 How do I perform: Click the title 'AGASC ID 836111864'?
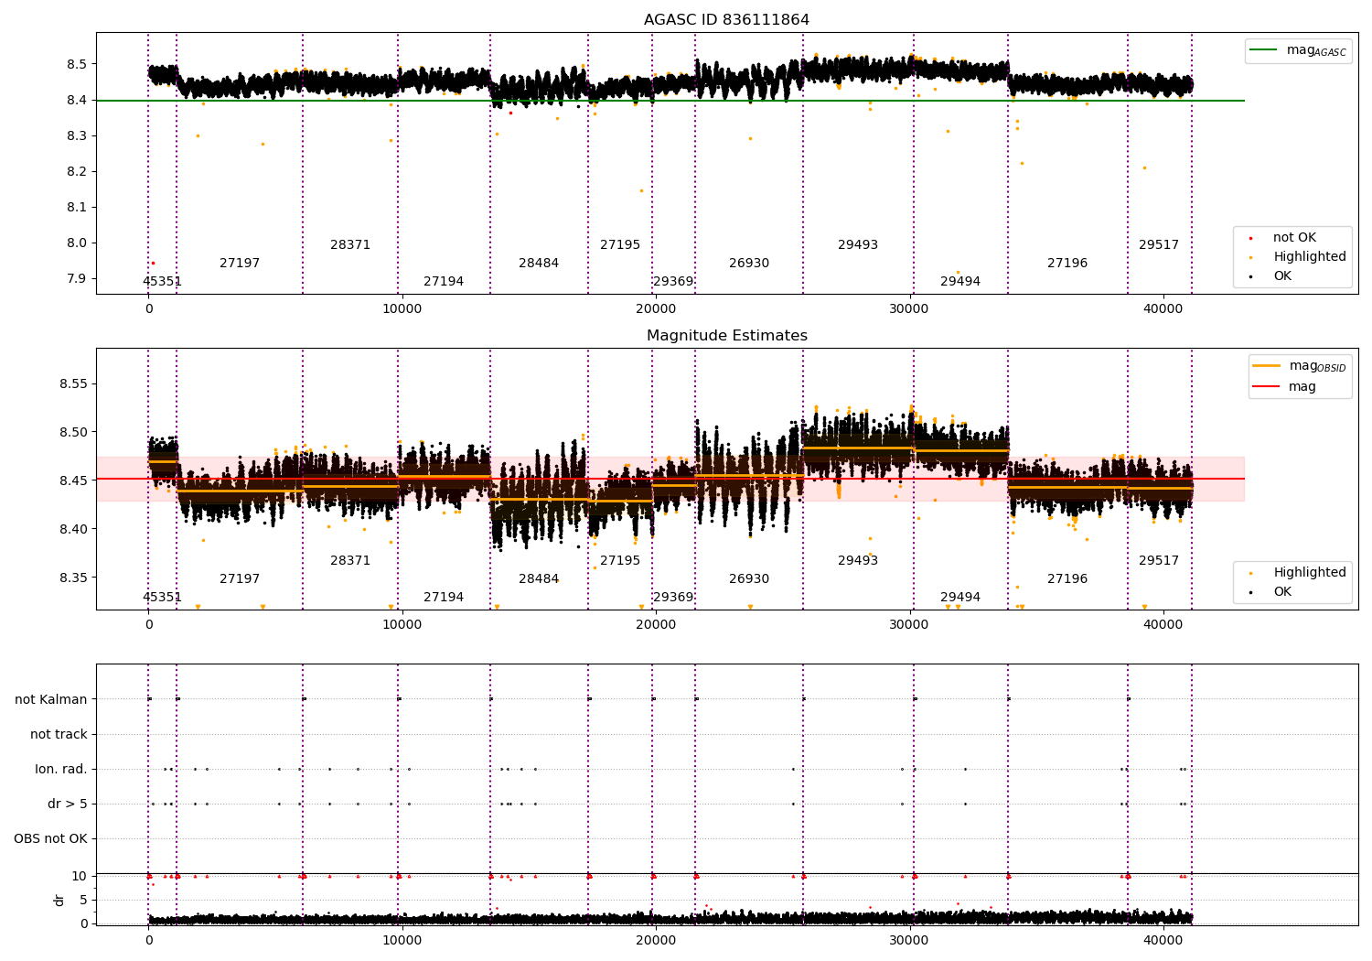click(726, 20)
